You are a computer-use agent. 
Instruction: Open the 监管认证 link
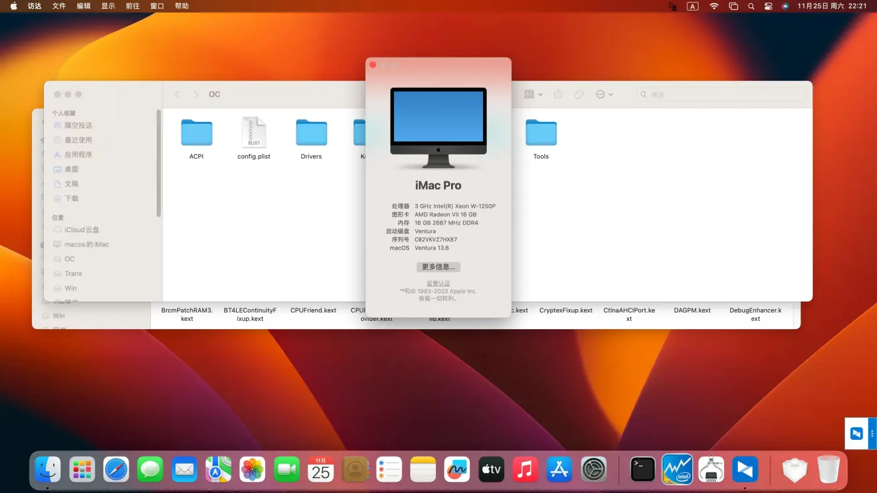pos(438,283)
